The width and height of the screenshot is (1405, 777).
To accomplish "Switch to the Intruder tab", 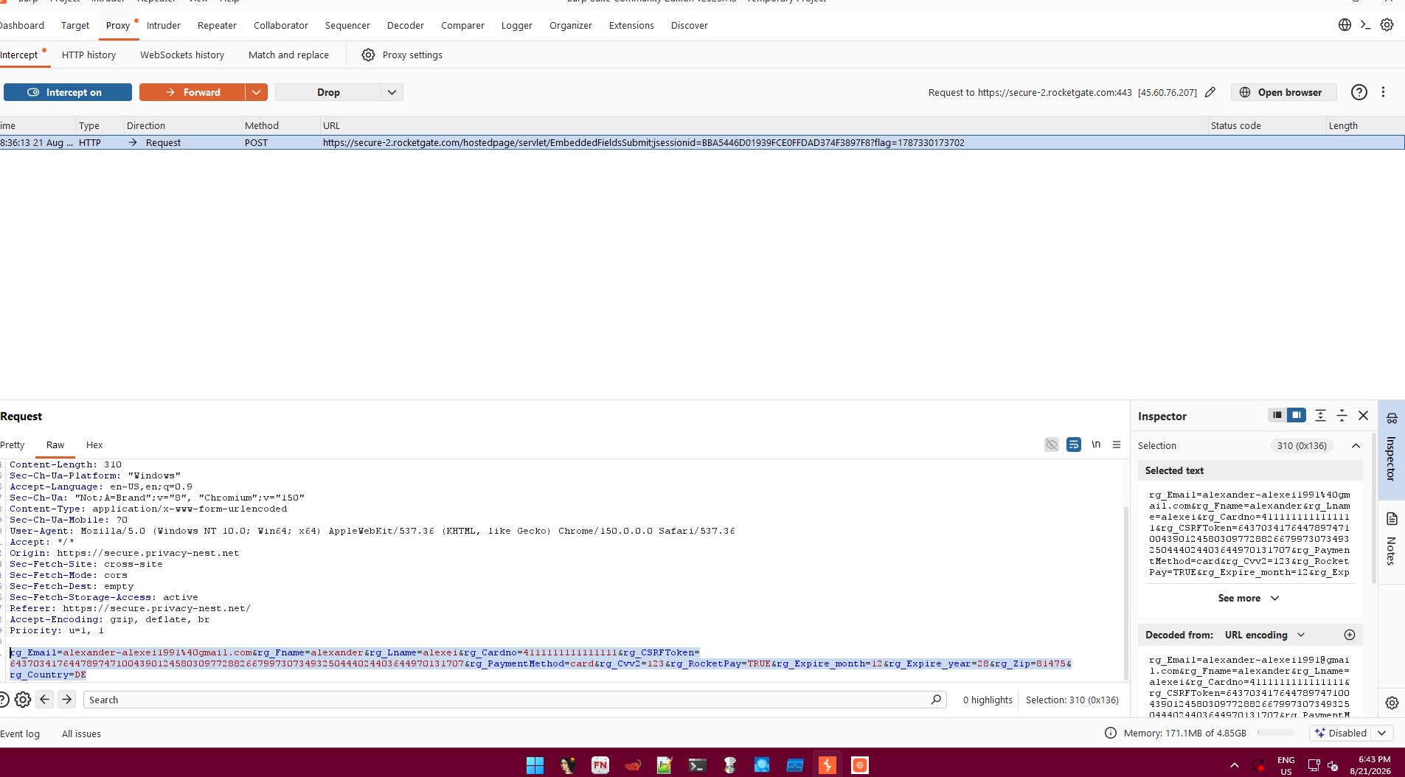I will coord(164,25).
